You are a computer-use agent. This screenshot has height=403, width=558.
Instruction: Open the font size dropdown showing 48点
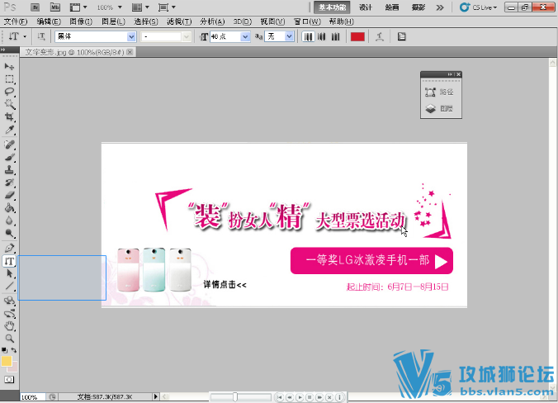[245, 36]
